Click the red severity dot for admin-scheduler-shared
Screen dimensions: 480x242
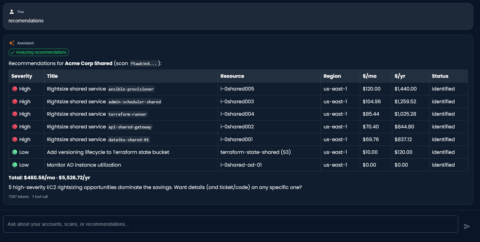pyautogui.click(x=14, y=102)
